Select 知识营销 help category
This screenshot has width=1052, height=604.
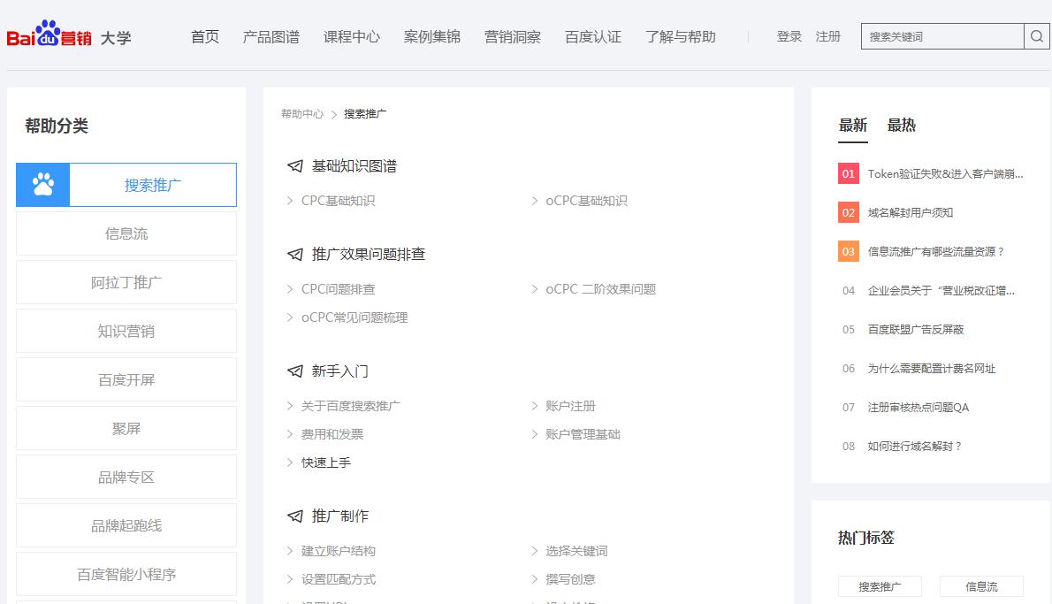pyautogui.click(x=126, y=331)
